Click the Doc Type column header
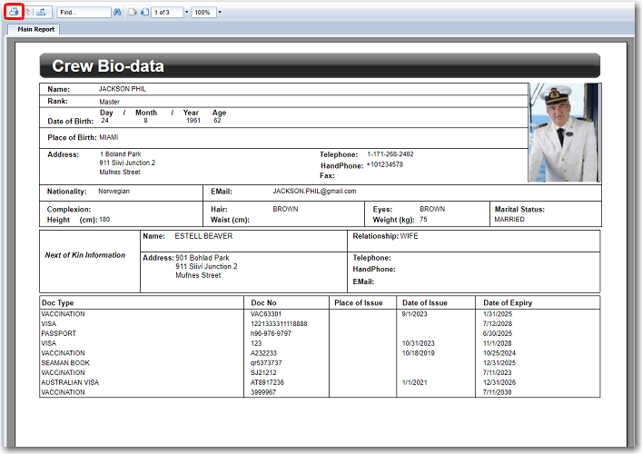Viewport: 642px width, 454px height. click(58, 302)
